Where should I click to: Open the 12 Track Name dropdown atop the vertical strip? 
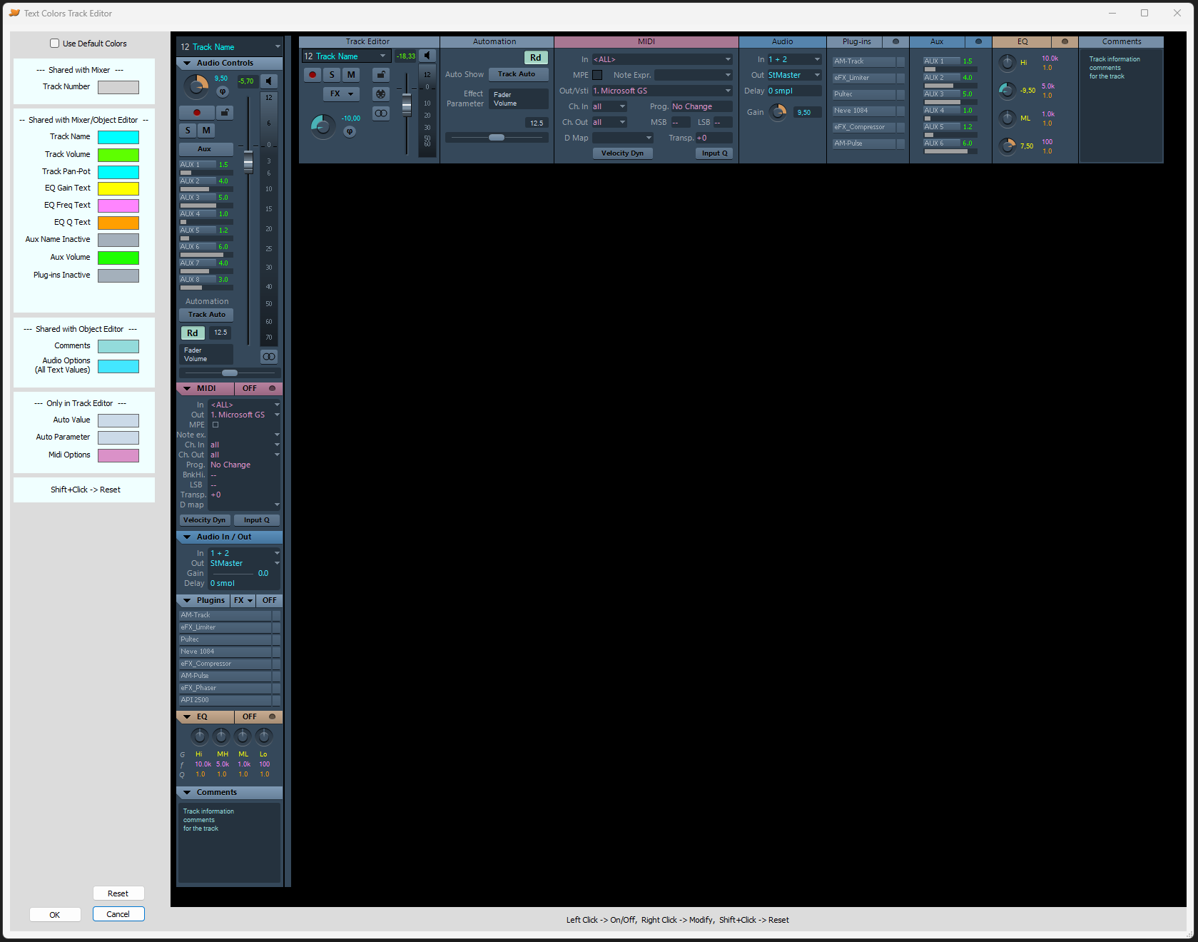point(230,47)
